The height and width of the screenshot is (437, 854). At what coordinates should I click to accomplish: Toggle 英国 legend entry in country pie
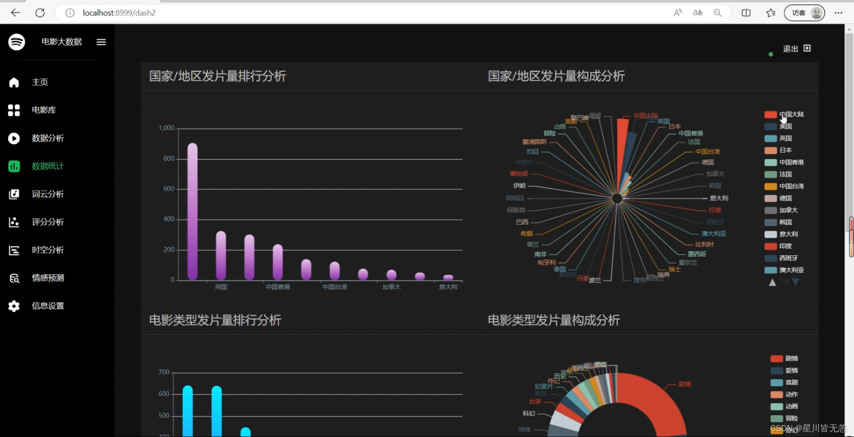coord(778,139)
